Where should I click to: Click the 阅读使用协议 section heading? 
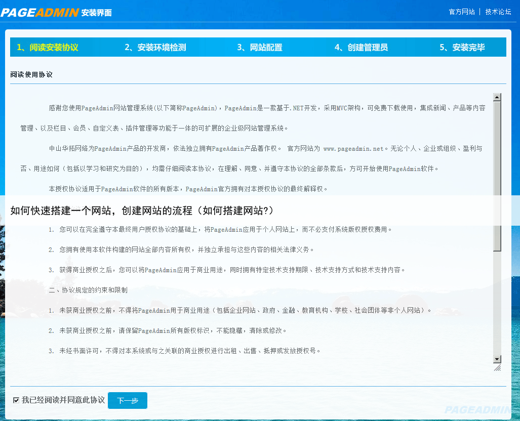pos(31,74)
